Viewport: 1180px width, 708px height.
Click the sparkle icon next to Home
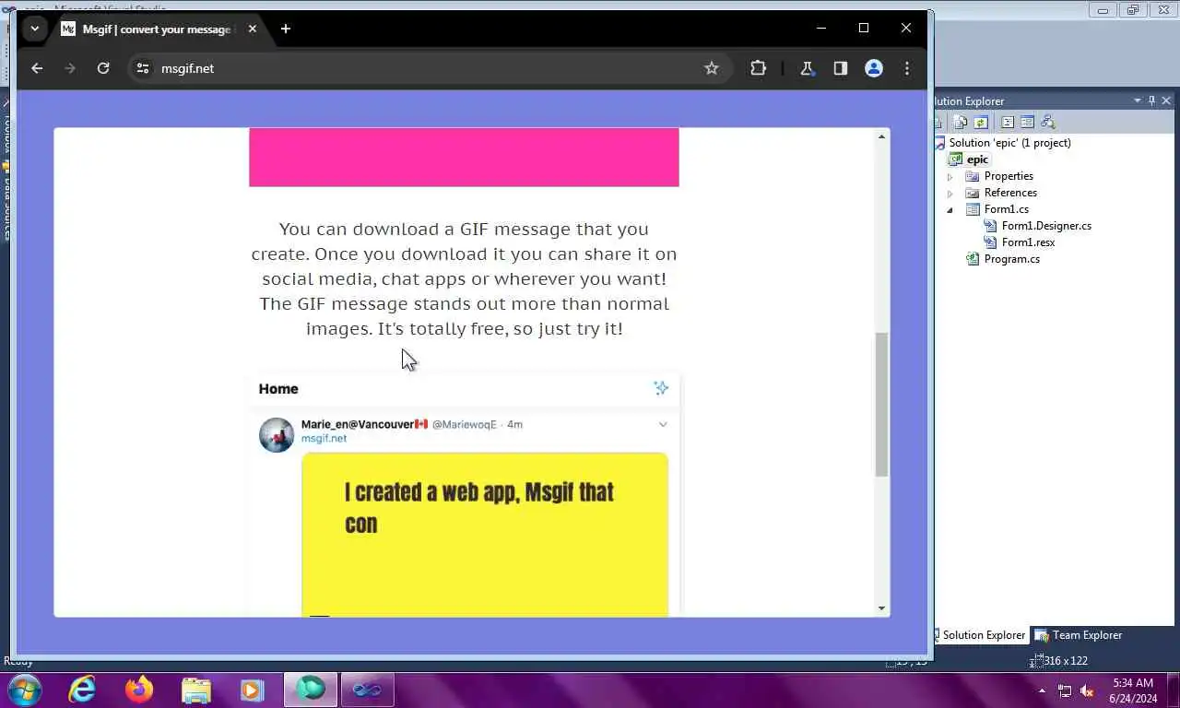pyautogui.click(x=661, y=388)
